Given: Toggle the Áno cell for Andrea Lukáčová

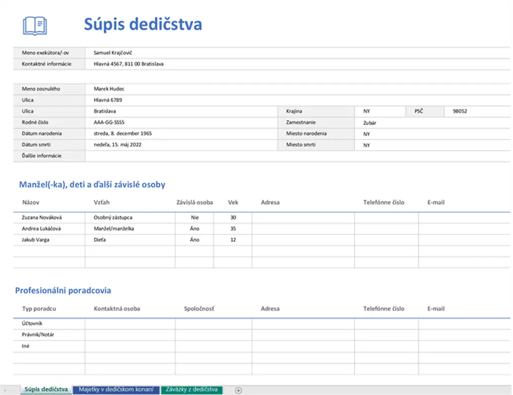Looking at the screenshot, I should [195, 229].
